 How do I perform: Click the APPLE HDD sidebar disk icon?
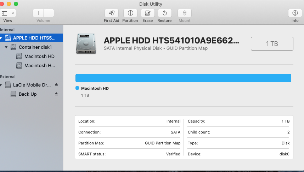point(8,38)
